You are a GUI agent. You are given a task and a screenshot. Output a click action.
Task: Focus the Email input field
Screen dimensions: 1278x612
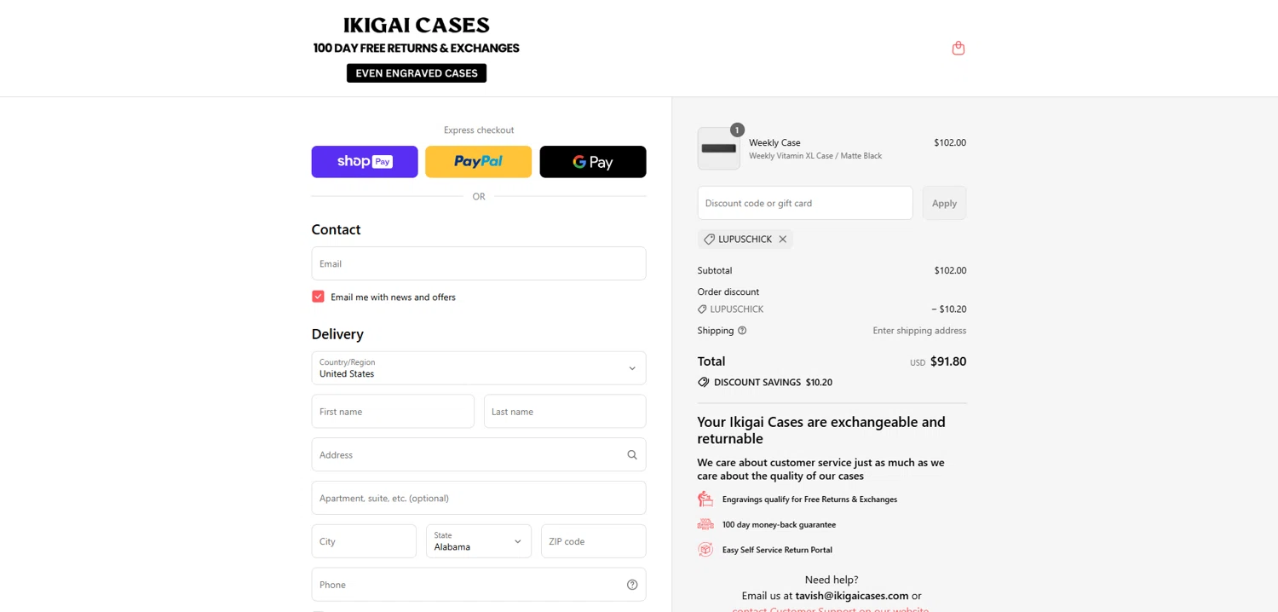(x=479, y=263)
